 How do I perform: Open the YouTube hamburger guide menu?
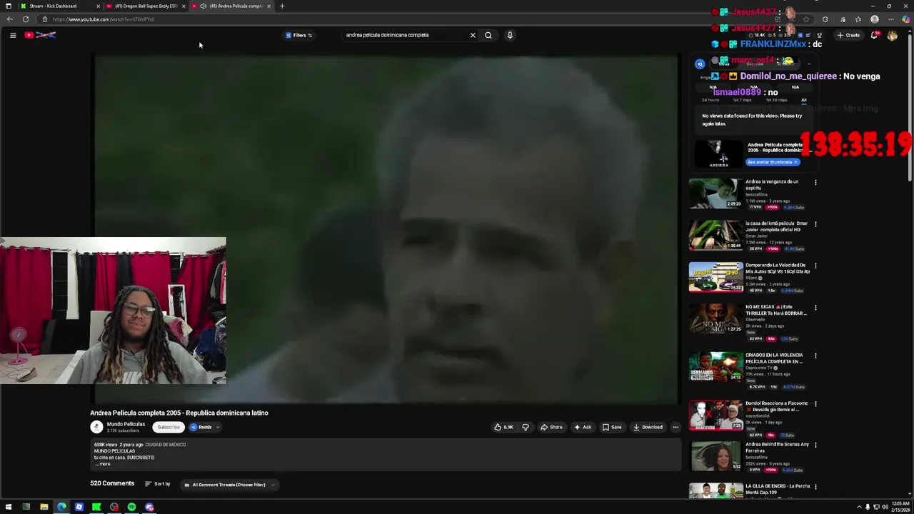(13, 35)
